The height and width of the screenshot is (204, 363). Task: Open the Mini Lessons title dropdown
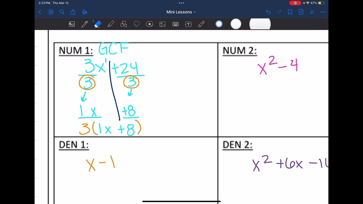pyautogui.click(x=181, y=12)
